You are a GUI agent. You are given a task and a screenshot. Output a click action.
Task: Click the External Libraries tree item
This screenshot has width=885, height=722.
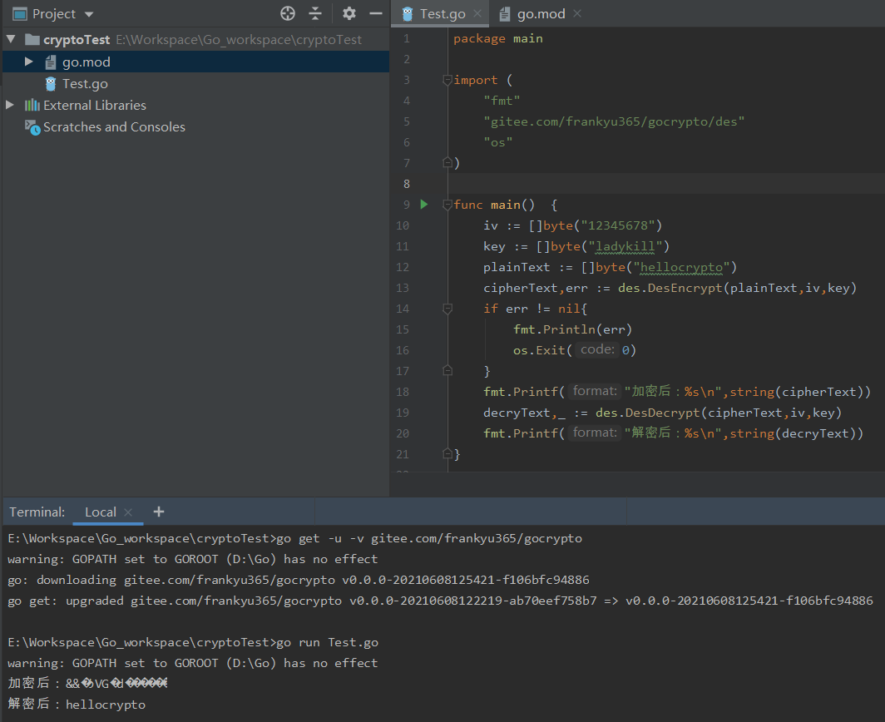(95, 106)
